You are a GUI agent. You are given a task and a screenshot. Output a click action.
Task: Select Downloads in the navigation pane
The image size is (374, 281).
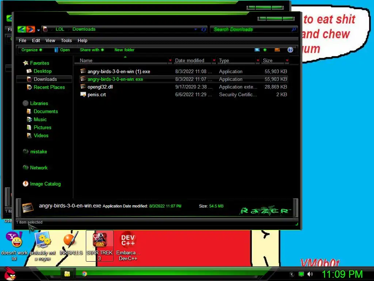pyautogui.click(x=45, y=79)
